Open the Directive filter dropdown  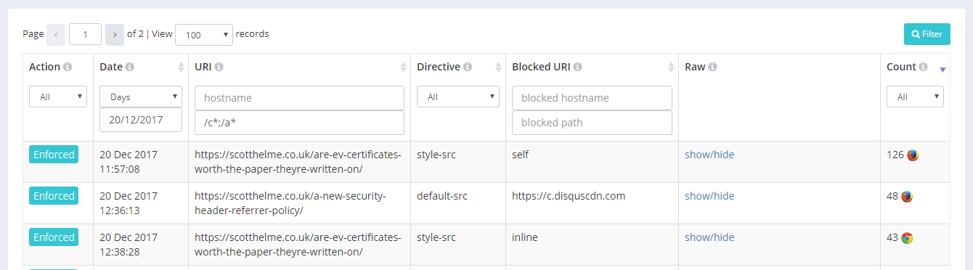(x=458, y=97)
